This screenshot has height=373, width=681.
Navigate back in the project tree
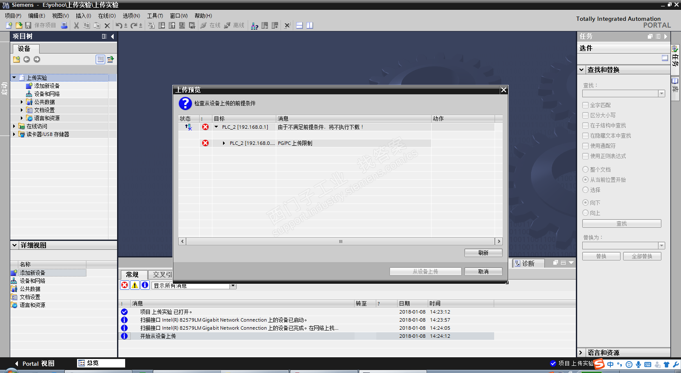click(x=26, y=59)
